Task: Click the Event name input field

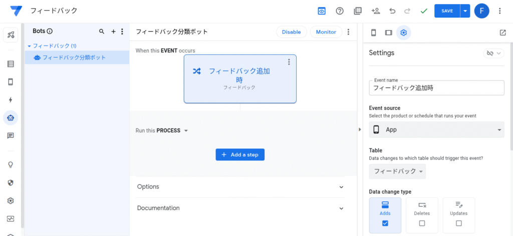Action: pyautogui.click(x=436, y=88)
